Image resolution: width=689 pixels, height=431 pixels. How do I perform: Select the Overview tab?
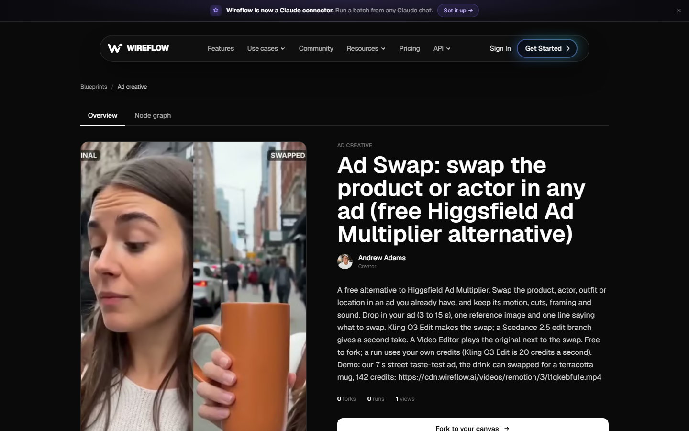(102, 115)
